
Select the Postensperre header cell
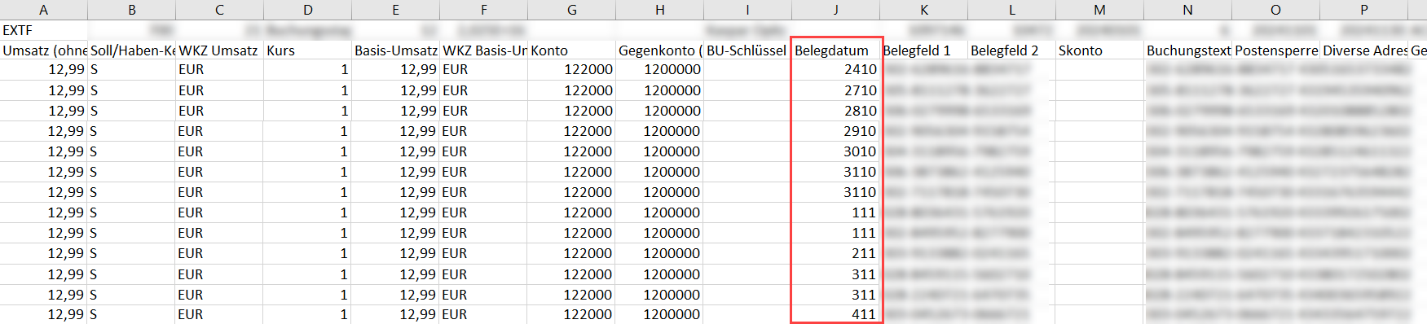[x=1275, y=50]
